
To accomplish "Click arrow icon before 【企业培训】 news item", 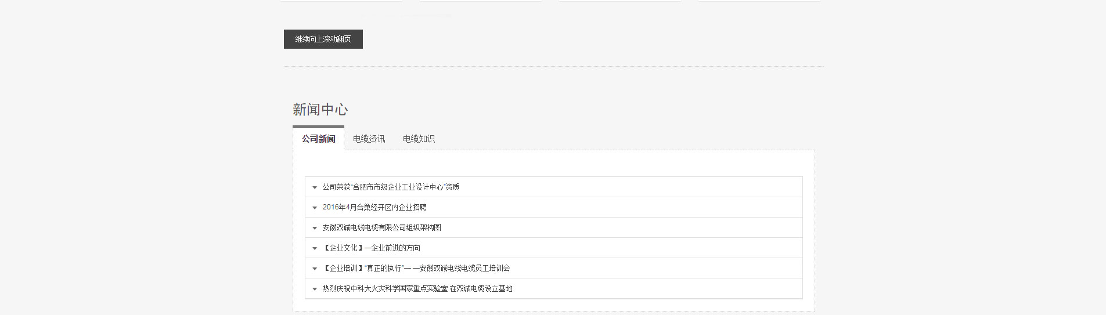I will tap(315, 269).
